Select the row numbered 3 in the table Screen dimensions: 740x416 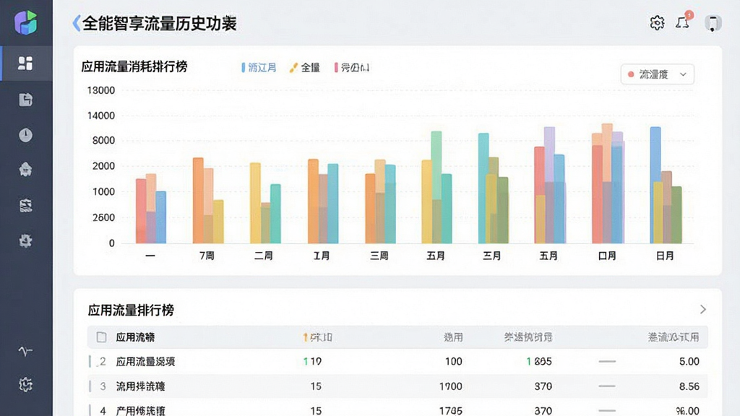click(x=398, y=386)
